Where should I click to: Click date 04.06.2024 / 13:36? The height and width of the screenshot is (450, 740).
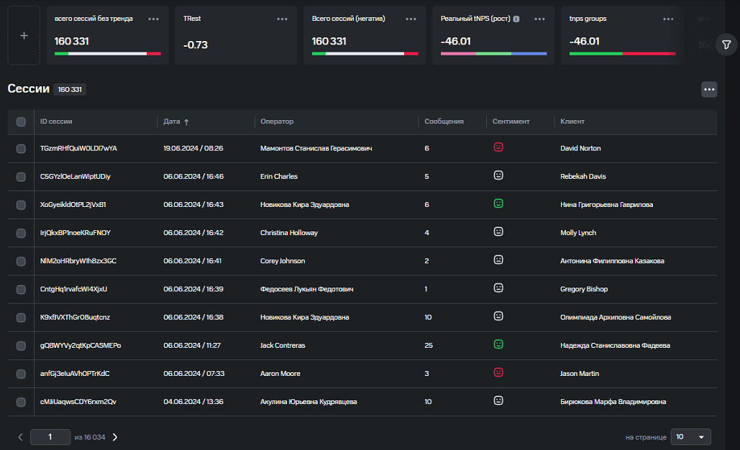pos(193,402)
